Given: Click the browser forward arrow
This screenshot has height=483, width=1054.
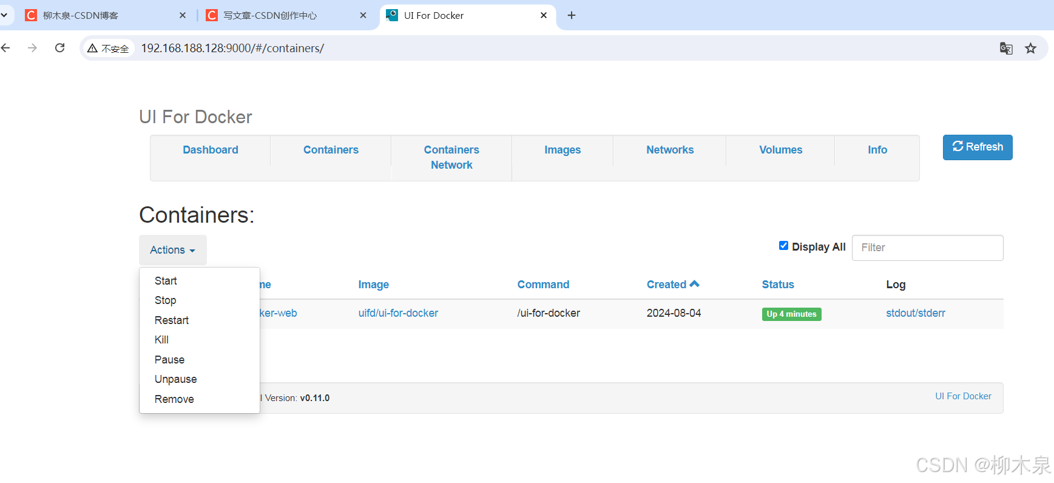Looking at the screenshot, I should click(32, 48).
